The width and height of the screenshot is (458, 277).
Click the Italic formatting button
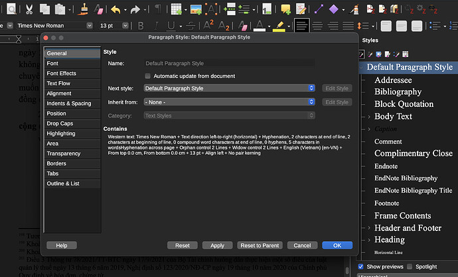click(156, 26)
